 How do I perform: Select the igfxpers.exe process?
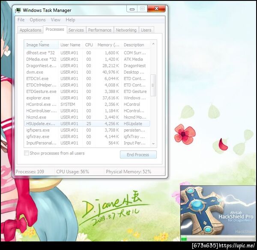87,130
